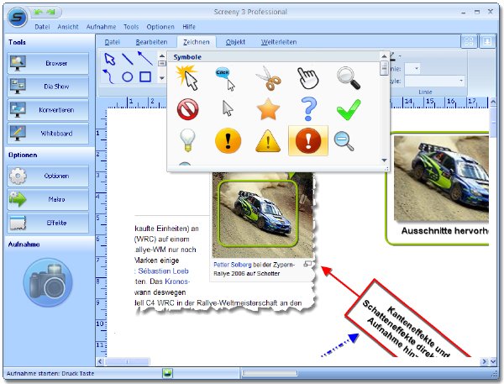Select the straight line drawing tool
Screen dimensions: 504x384
click(128, 59)
